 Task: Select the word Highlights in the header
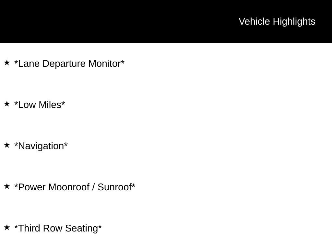pyautogui.click(x=294, y=22)
